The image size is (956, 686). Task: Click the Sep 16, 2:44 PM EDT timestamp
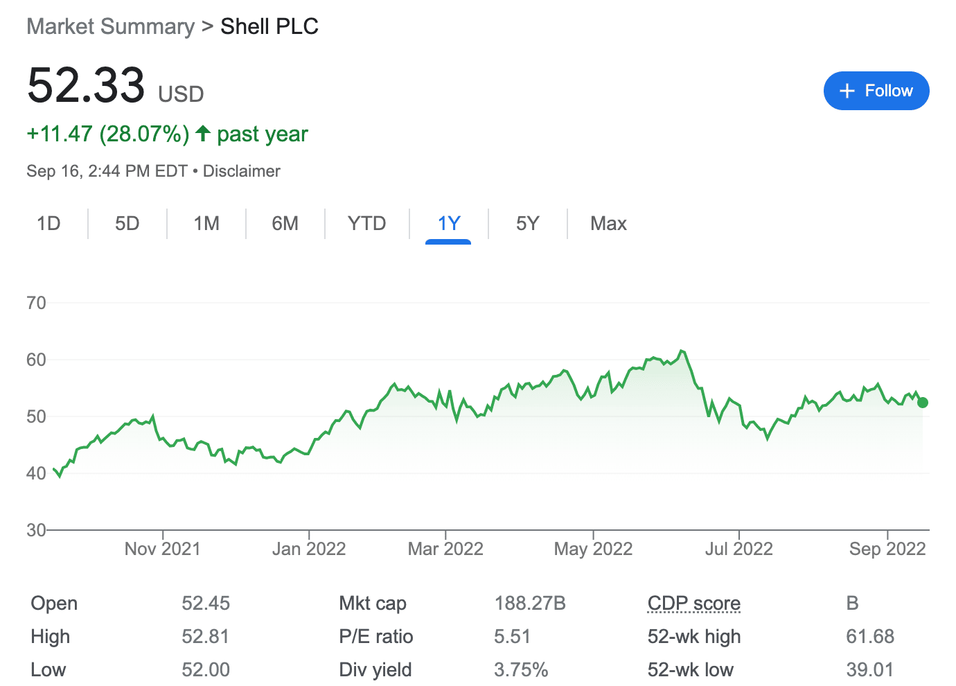[x=107, y=171]
